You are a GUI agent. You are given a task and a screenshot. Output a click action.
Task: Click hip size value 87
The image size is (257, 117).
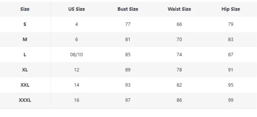click(x=231, y=55)
